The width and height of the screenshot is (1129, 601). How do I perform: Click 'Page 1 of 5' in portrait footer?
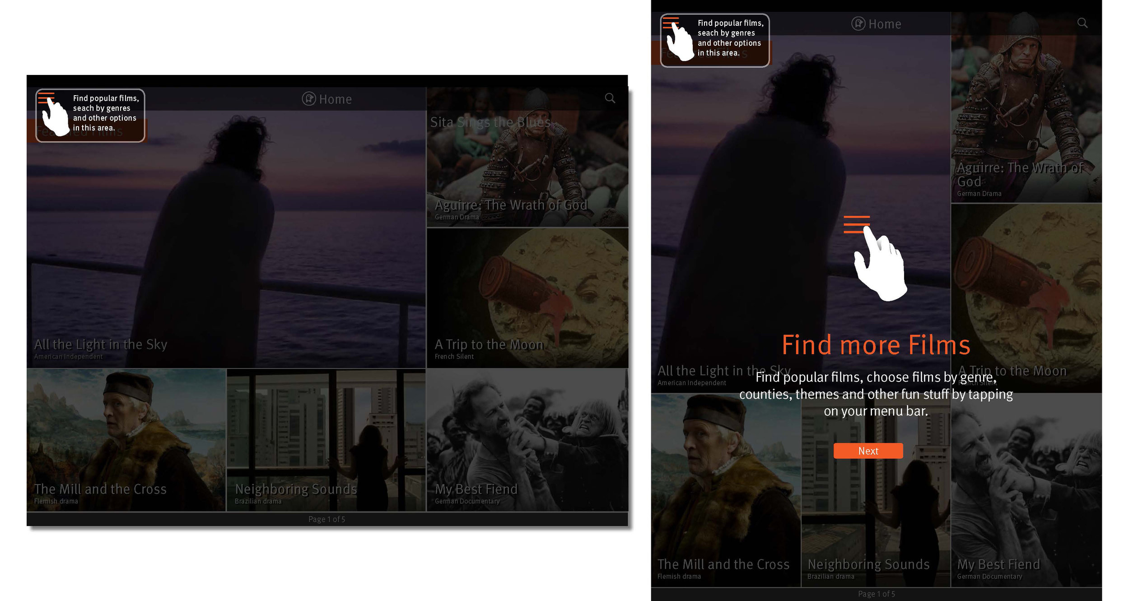coord(876,594)
